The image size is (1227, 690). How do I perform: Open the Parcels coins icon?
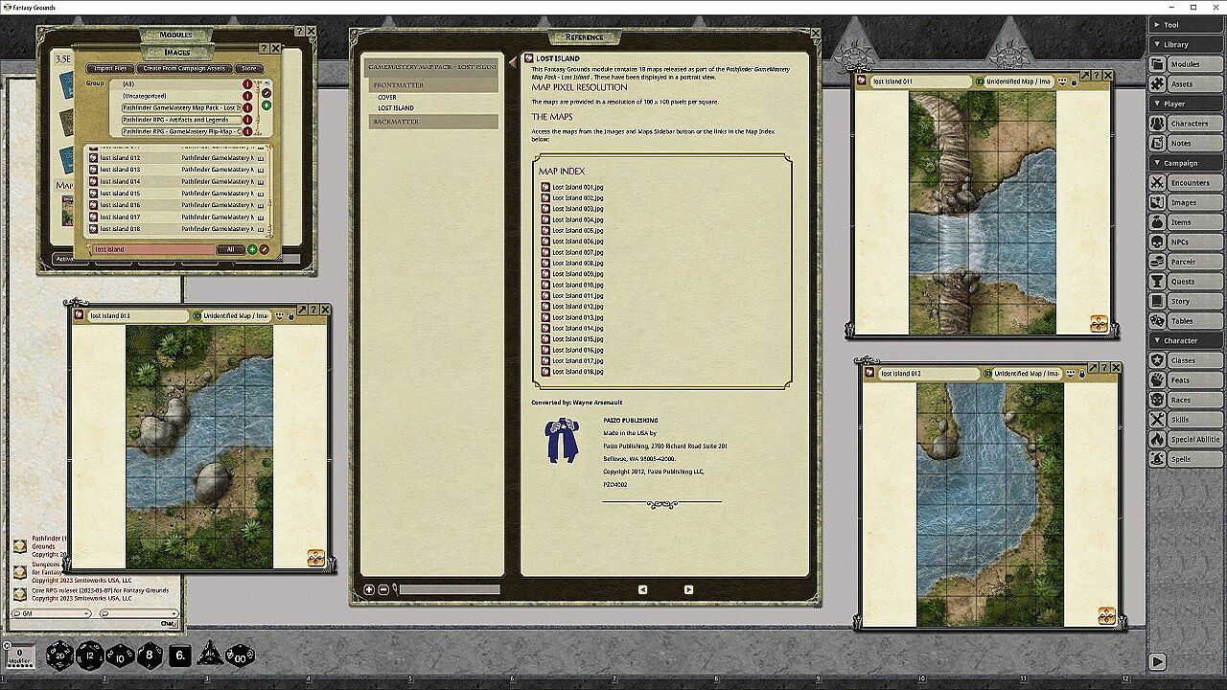pos(1157,262)
